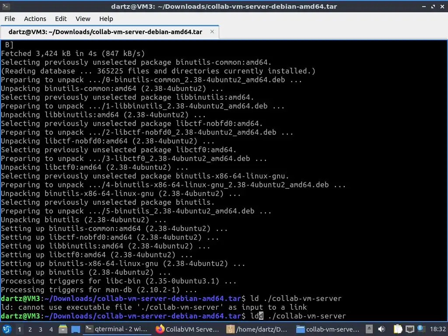Click the 'ldd ./collab-vm-server' command line
This screenshot has height=336, width=448.
pos(173,316)
